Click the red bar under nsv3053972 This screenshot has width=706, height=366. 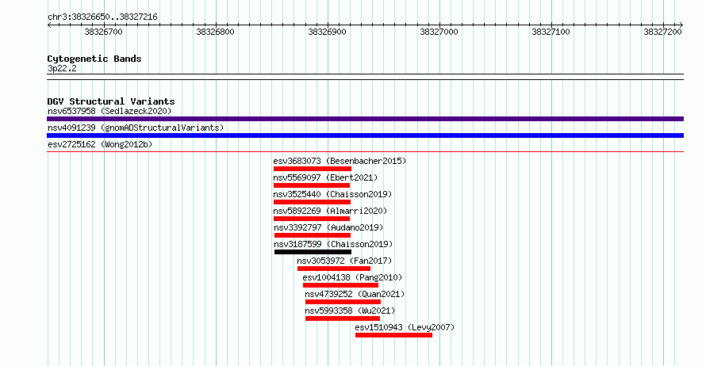pos(334,269)
